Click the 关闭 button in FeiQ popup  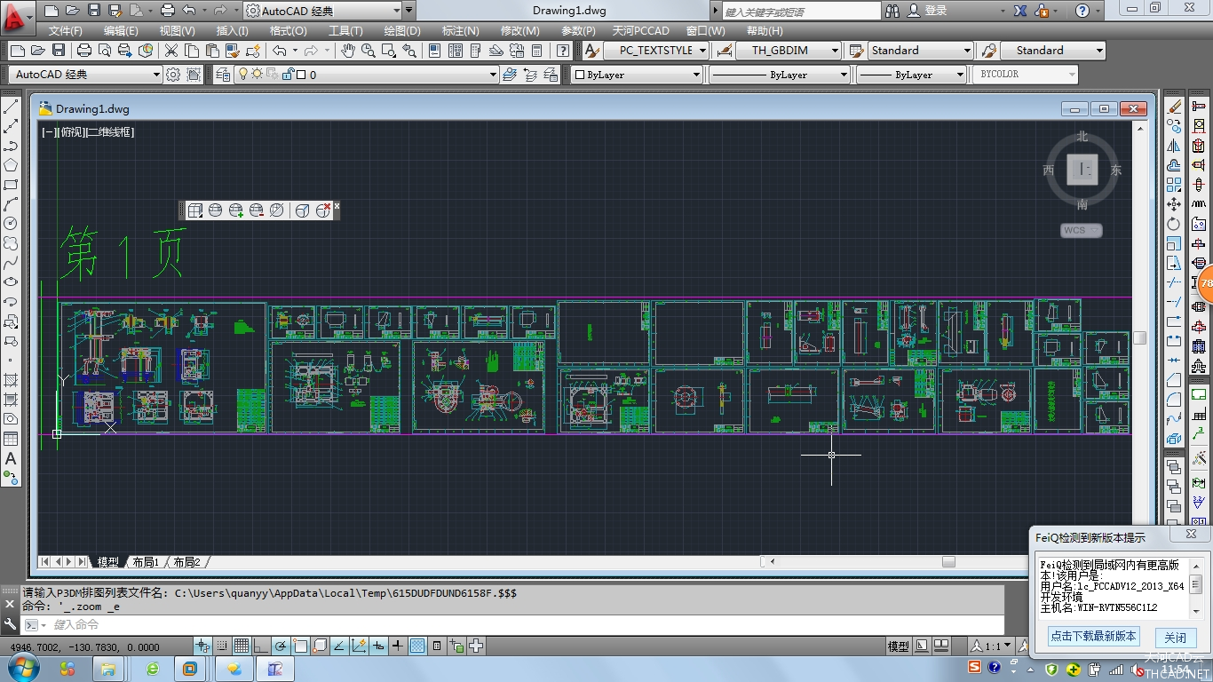pos(1175,637)
